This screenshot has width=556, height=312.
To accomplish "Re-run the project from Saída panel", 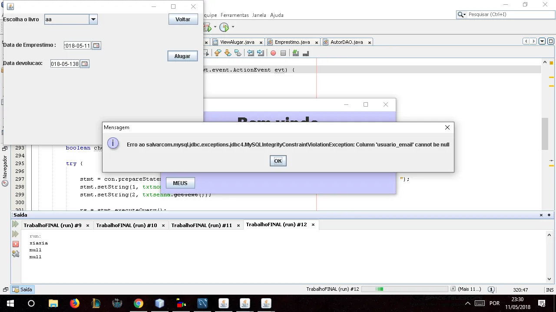I will click(16, 224).
